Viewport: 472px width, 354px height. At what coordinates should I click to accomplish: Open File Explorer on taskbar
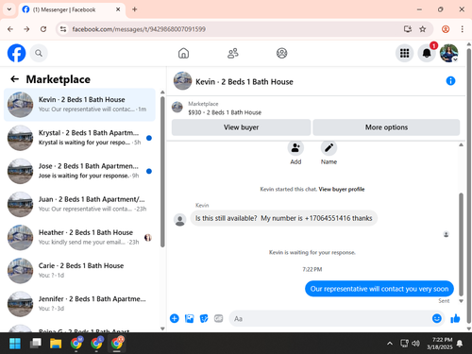(x=56, y=344)
